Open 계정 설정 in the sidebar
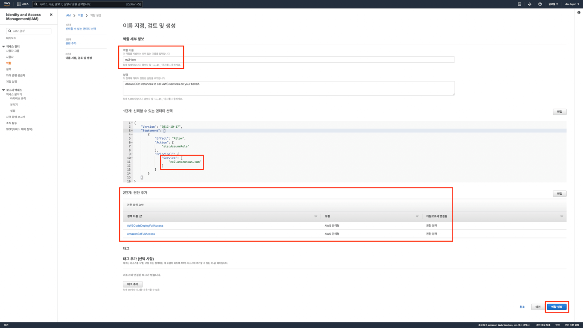This screenshot has width=583, height=328. pos(12,82)
